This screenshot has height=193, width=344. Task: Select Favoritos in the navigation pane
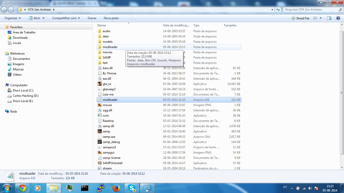16,27
